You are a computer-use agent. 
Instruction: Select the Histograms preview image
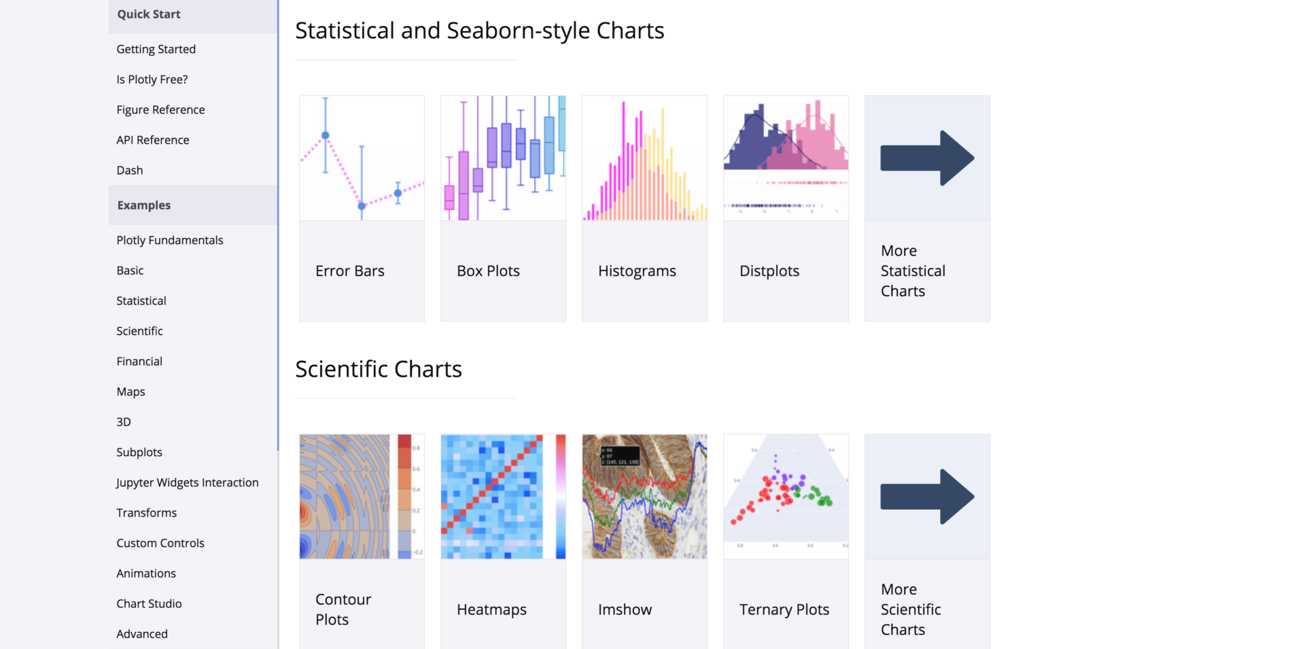tap(644, 158)
